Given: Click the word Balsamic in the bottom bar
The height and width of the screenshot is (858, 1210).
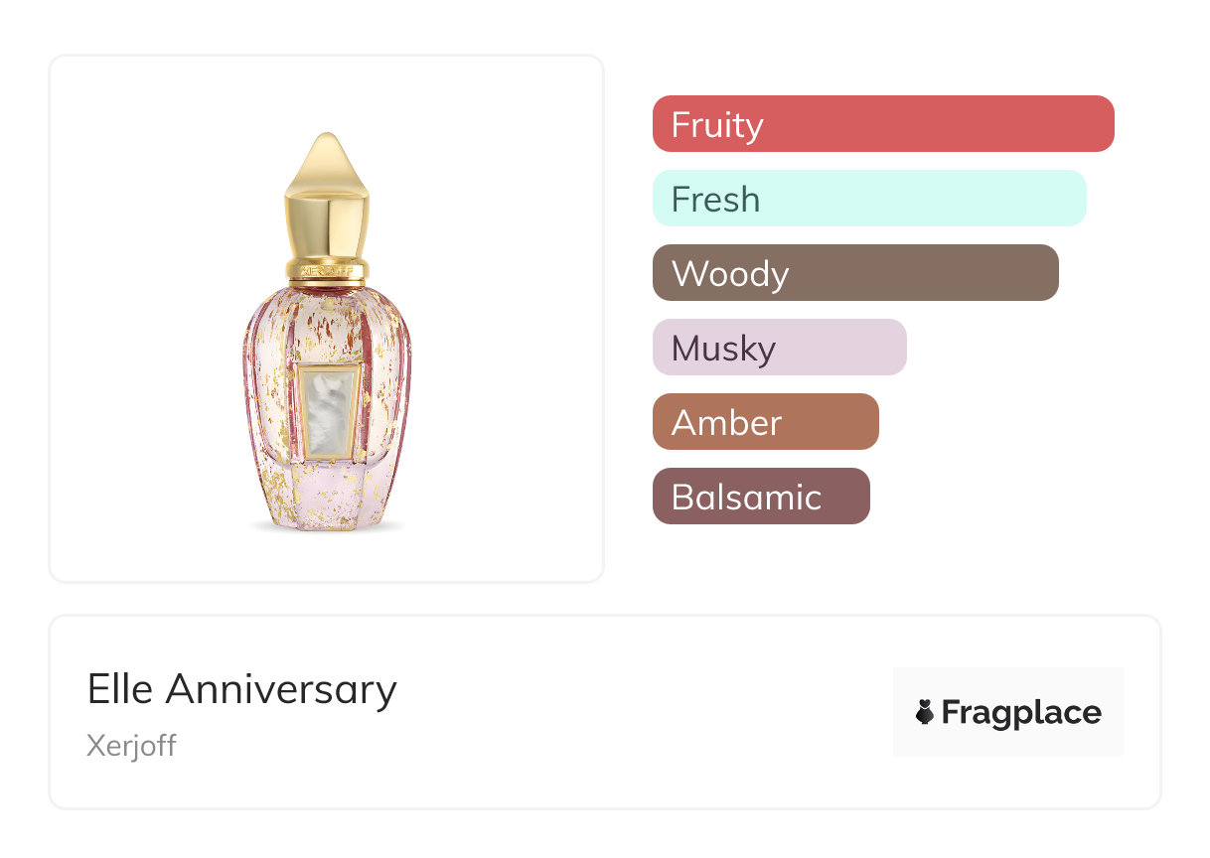Looking at the screenshot, I should pyautogui.click(x=746, y=497).
